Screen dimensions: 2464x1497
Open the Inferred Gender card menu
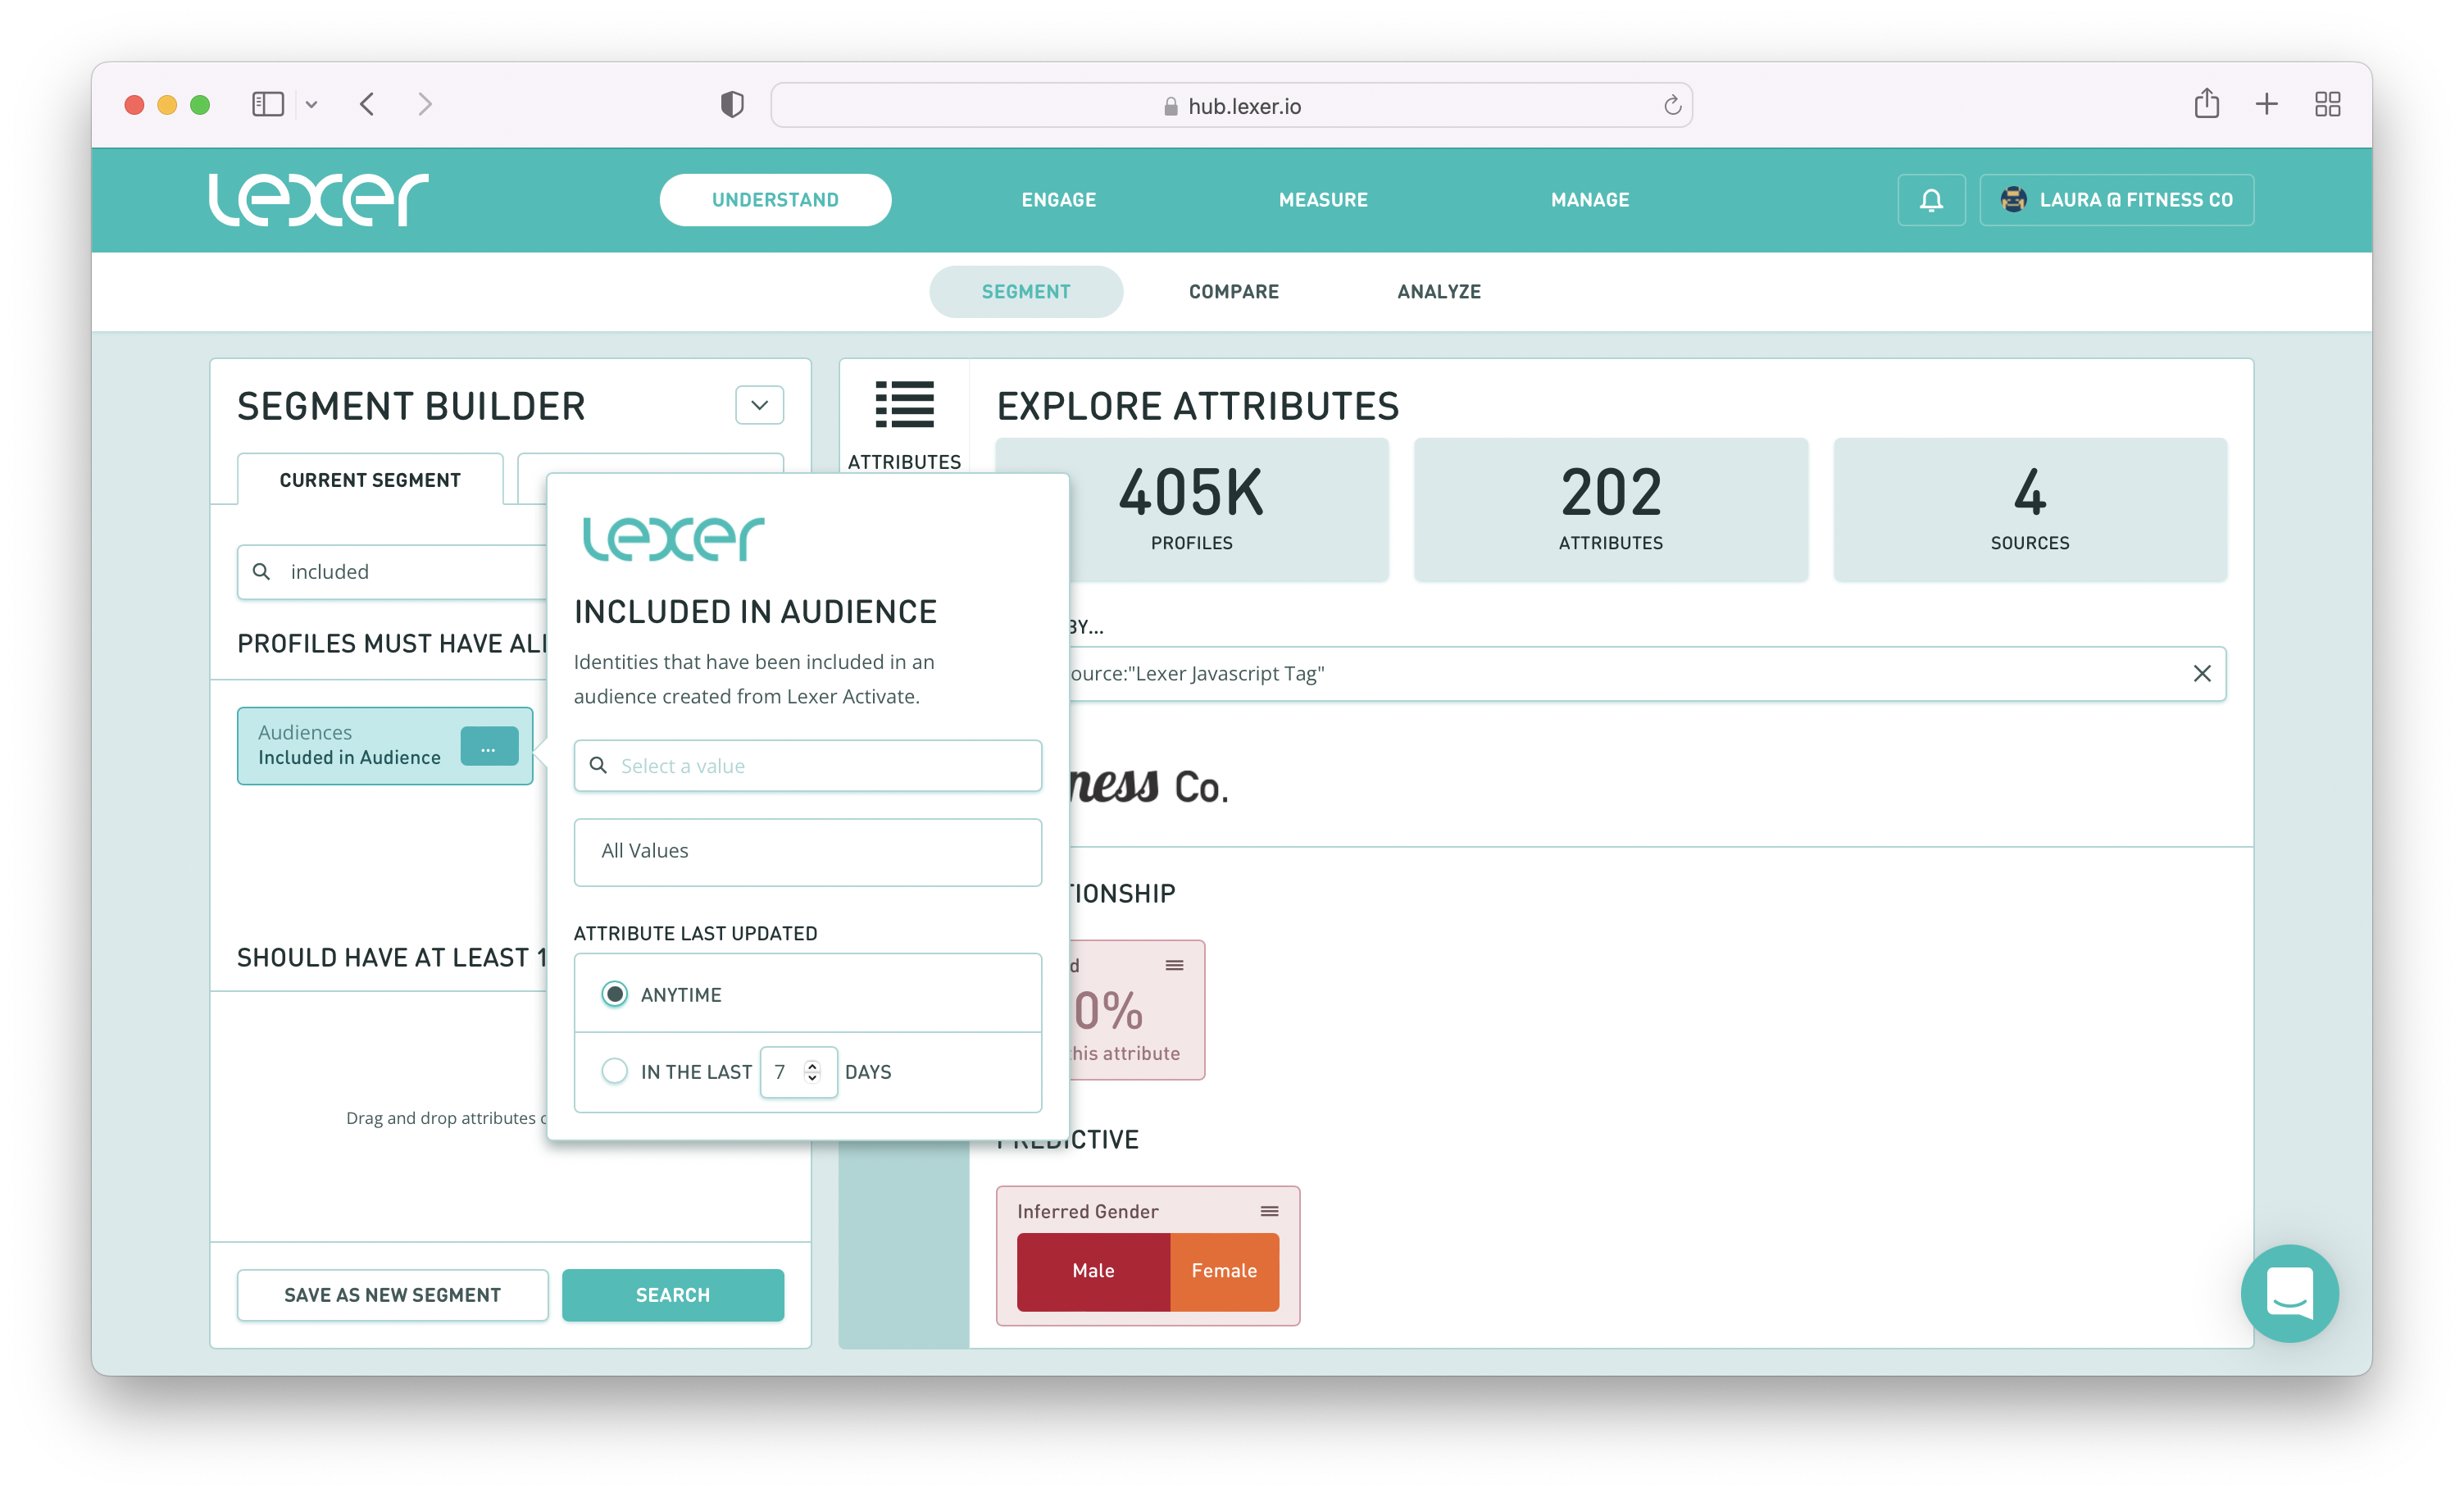(1268, 1210)
